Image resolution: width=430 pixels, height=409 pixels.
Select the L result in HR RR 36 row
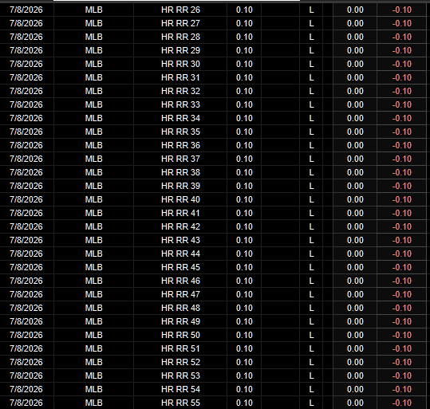point(311,145)
